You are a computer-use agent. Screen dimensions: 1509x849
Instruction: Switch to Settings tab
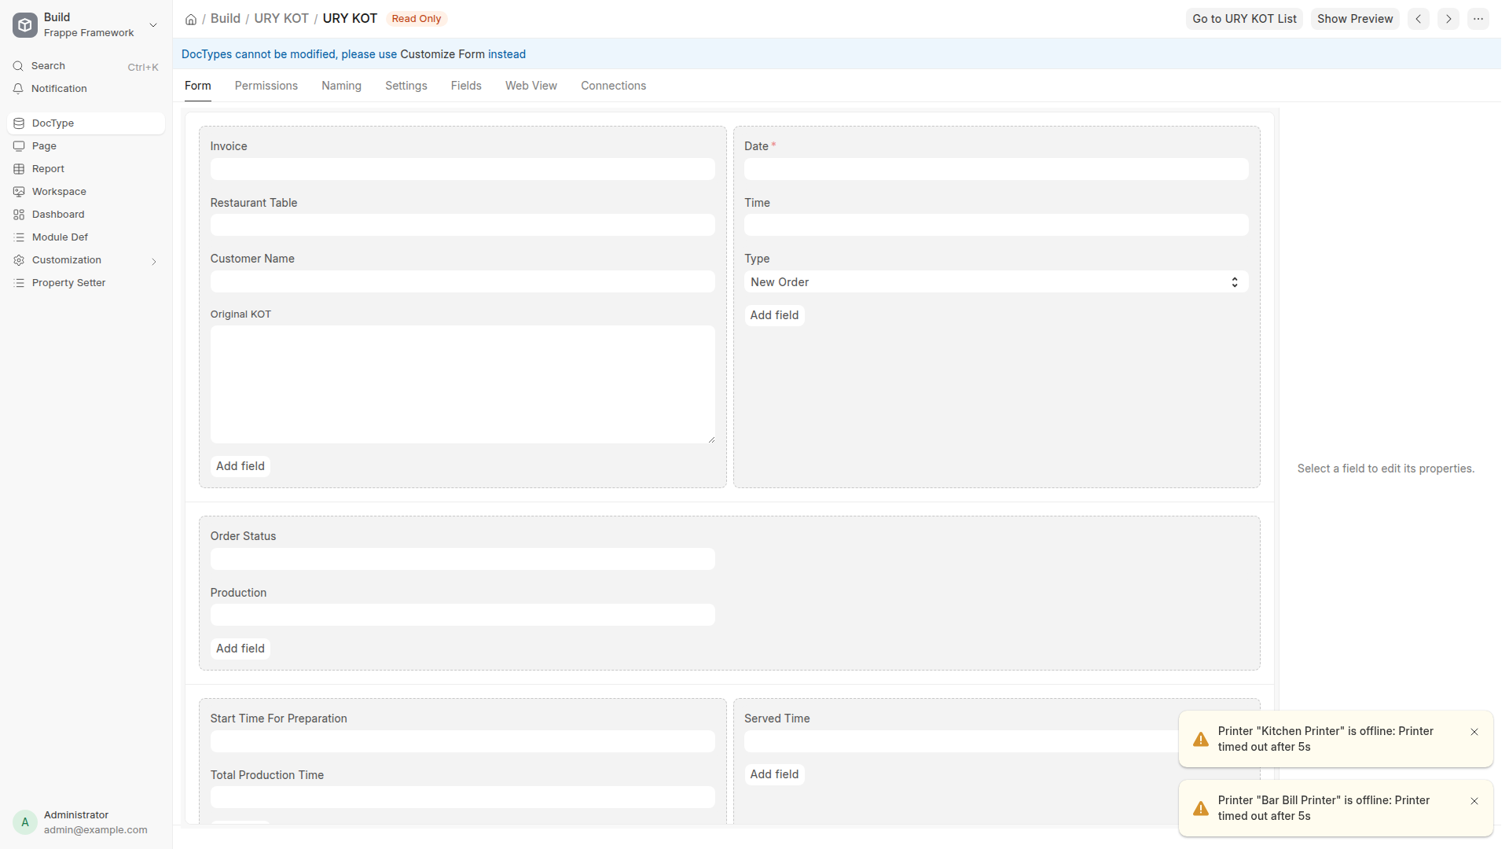coord(406,86)
